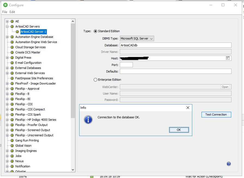Expand the FlexRip - HP Indigo 4000 Series node

pos(7,120)
